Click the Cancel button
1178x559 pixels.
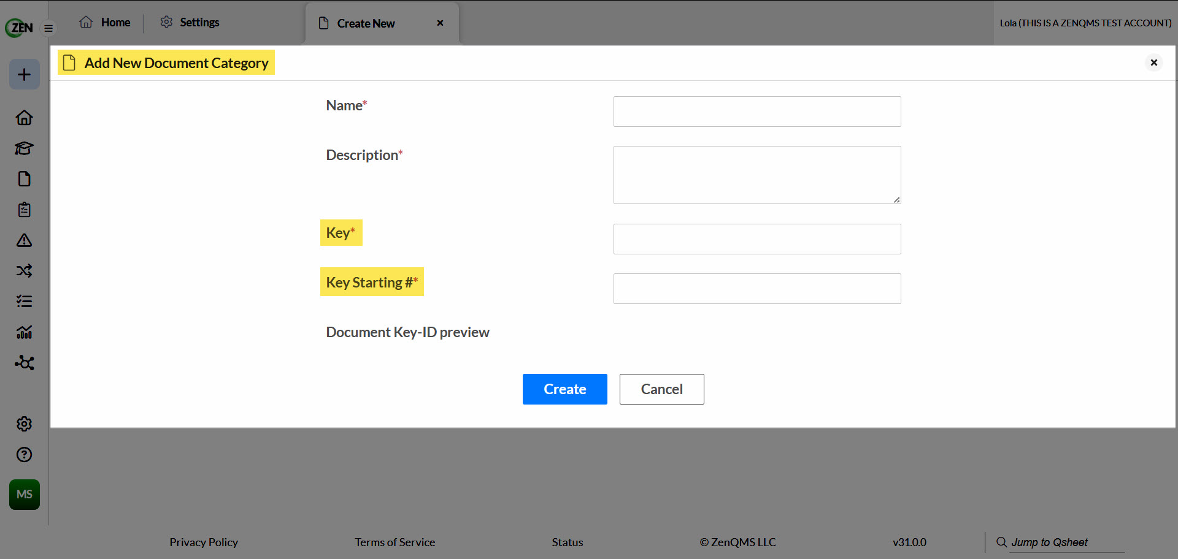(x=662, y=389)
